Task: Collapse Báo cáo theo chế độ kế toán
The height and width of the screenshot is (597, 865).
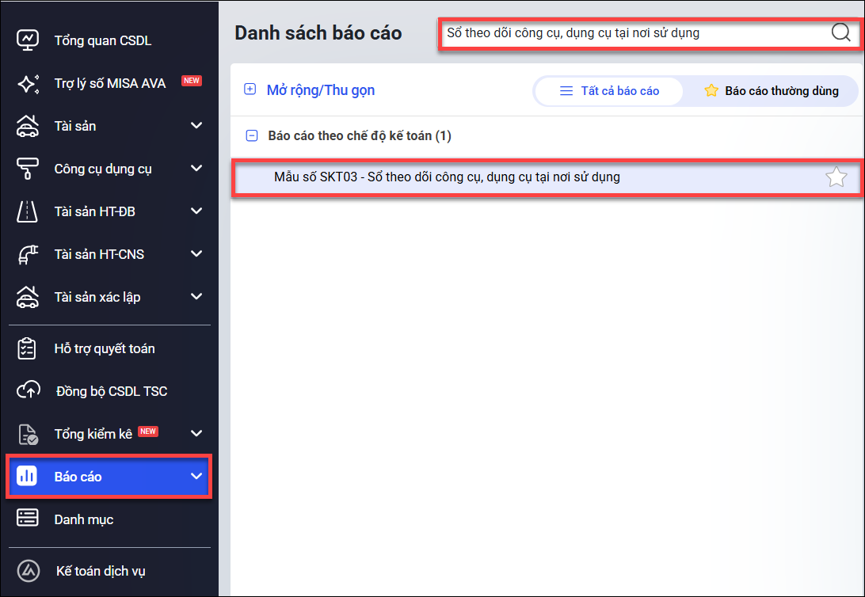Action: [x=252, y=136]
